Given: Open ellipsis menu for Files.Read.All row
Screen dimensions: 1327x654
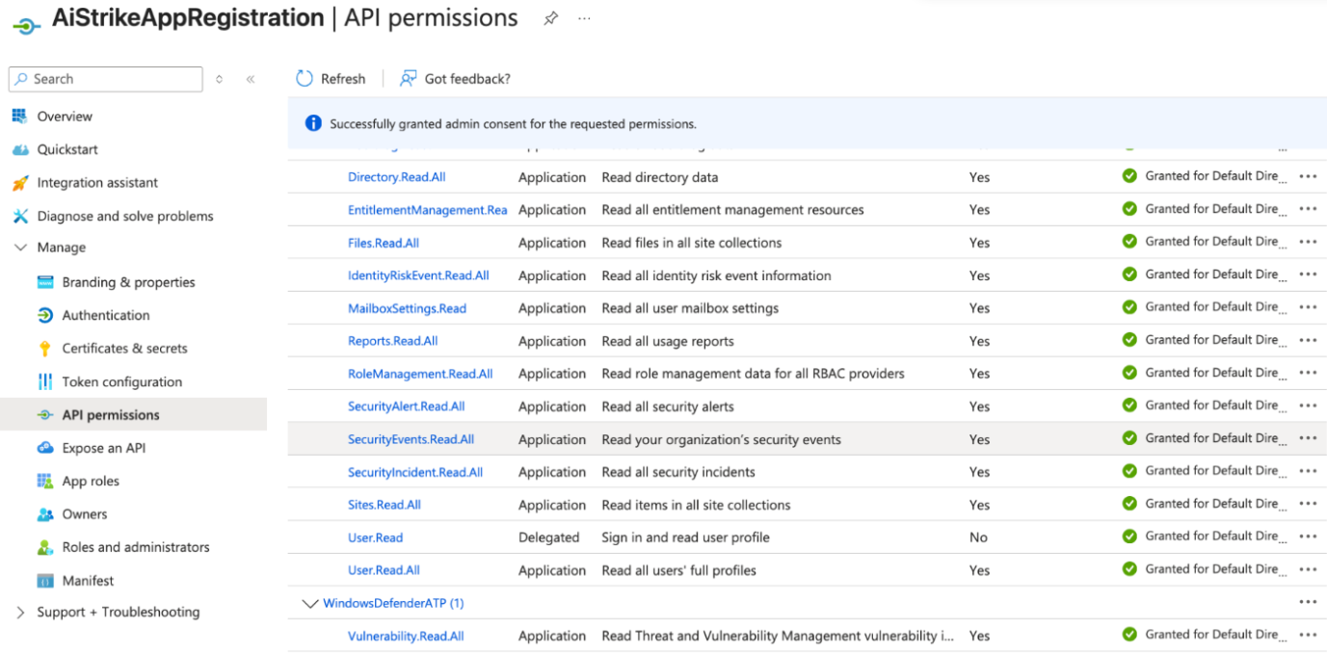Looking at the screenshot, I should (1308, 243).
